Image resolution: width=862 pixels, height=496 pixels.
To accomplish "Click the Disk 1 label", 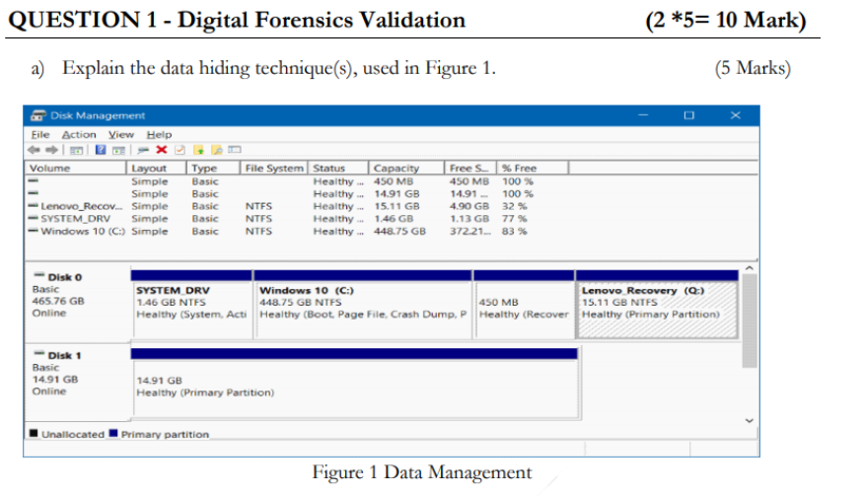I will click(x=64, y=356).
